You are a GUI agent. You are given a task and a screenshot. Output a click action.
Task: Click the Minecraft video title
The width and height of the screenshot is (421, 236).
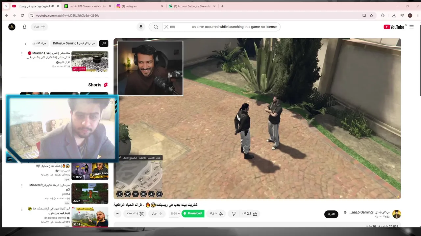pos(50,187)
